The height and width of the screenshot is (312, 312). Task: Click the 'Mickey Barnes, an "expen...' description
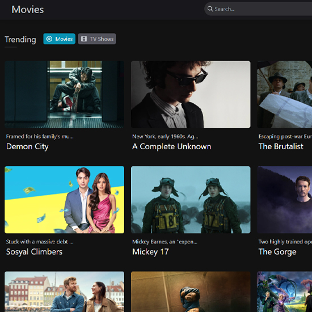click(165, 242)
